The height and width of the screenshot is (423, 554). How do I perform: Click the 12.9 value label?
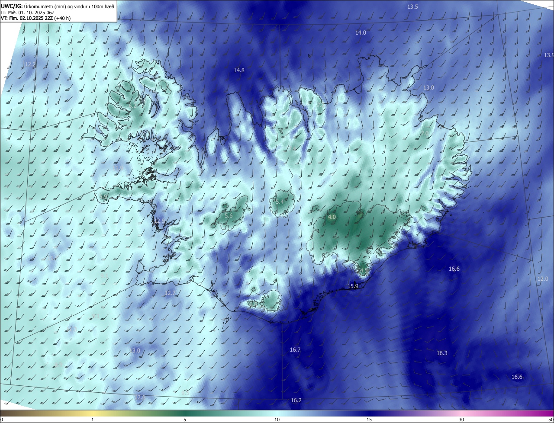pyautogui.click(x=159, y=221)
